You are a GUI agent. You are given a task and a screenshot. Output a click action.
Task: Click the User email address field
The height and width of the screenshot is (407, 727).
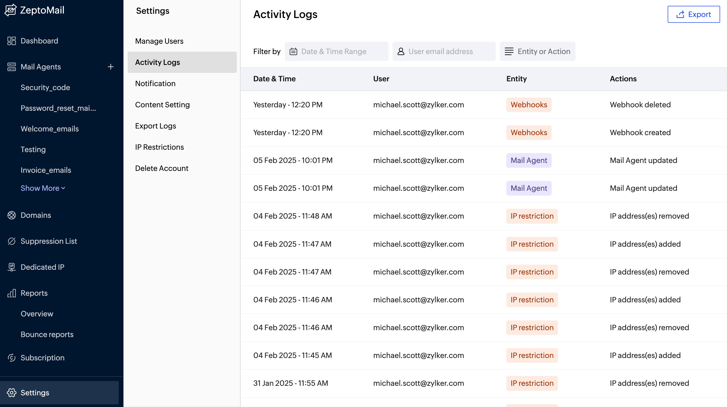click(x=444, y=51)
